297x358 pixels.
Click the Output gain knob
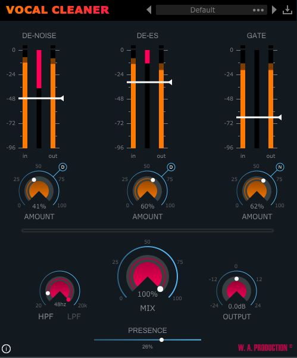(236, 291)
